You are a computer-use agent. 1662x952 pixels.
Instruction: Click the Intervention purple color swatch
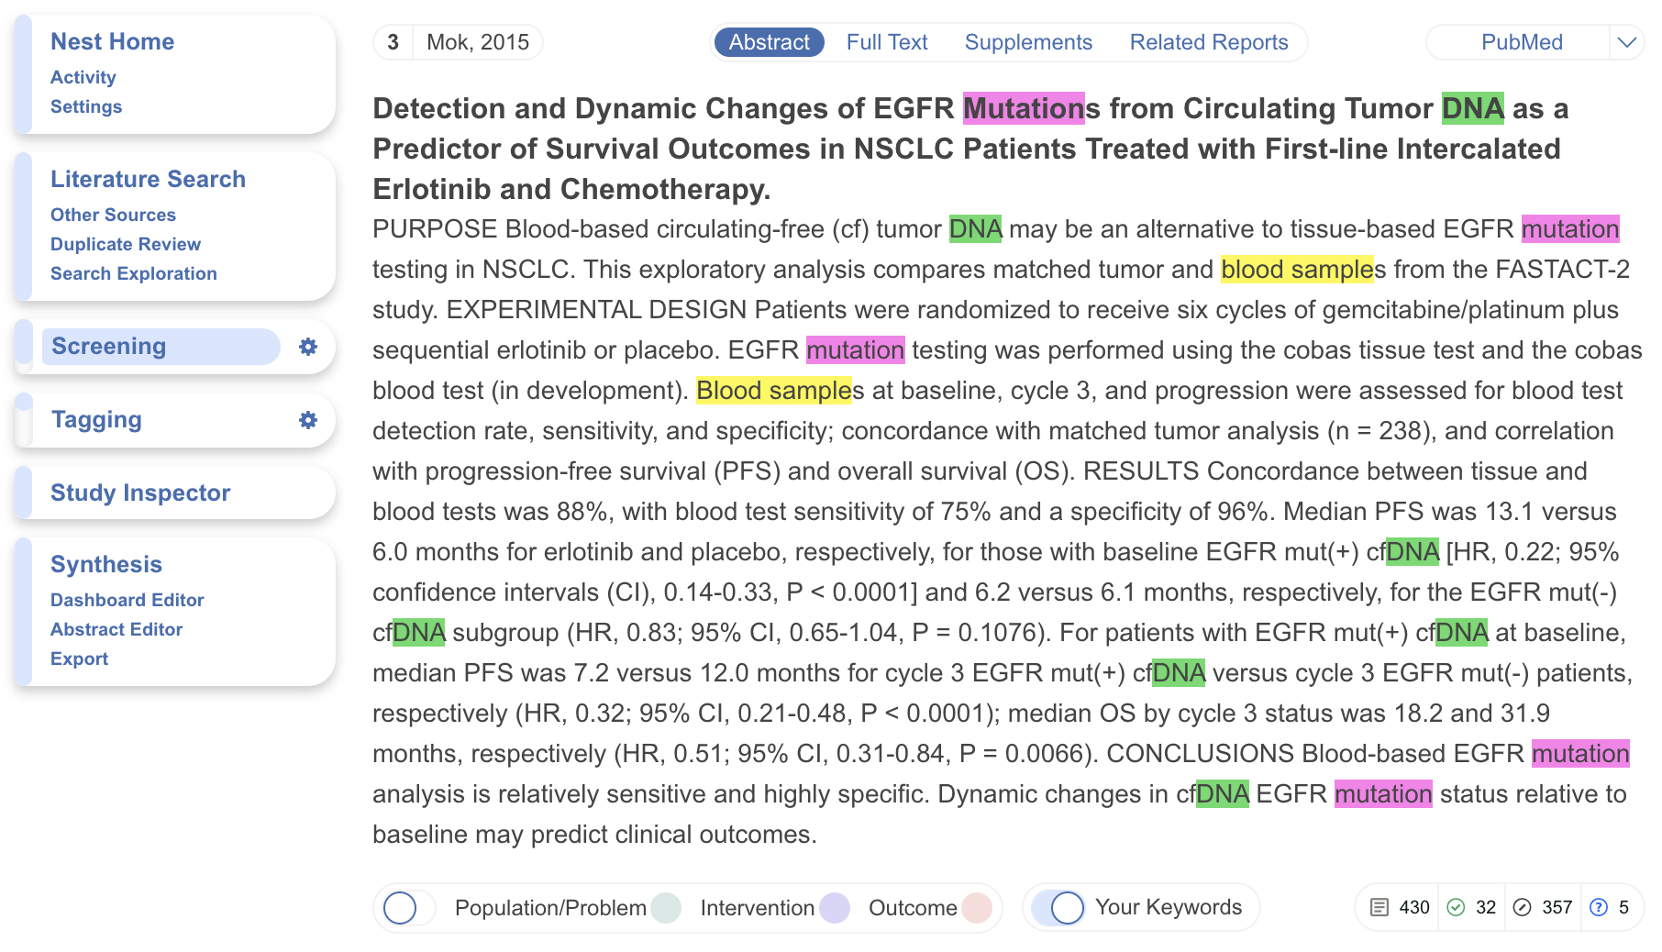point(835,908)
